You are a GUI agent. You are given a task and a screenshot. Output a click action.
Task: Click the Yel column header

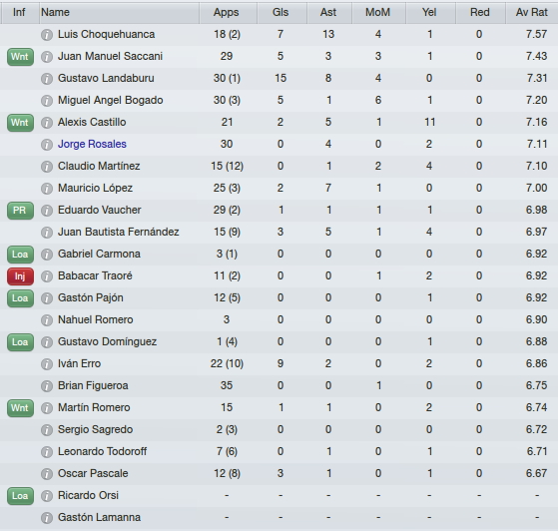pyautogui.click(x=430, y=12)
